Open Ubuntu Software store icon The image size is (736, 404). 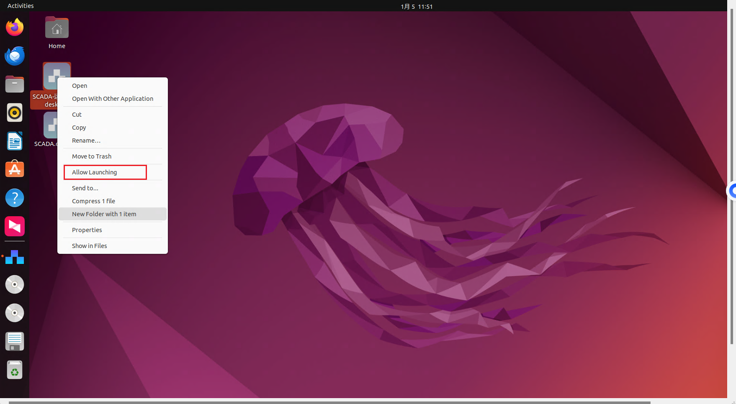pos(15,169)
